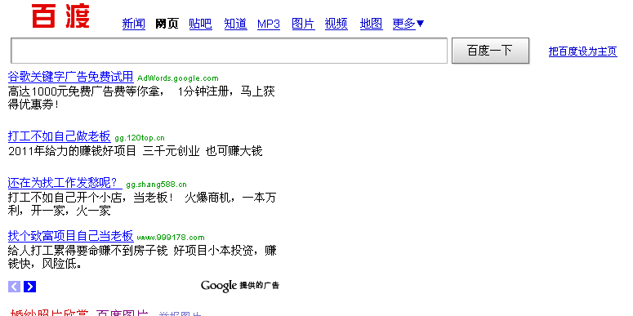Click ad text 2011年给力的赚钱好项目
The height and width of the screenshot is (316, 633).
coord(72,151)
